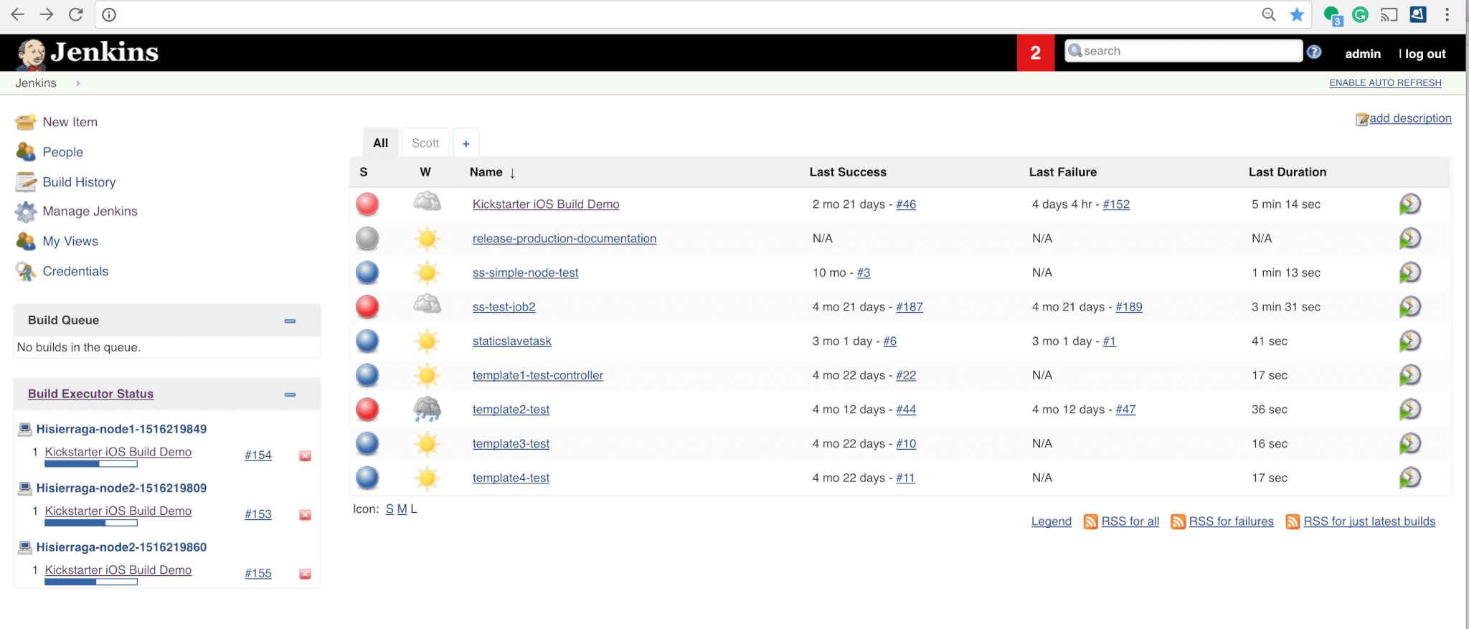Open the admin user link
This screenshot has width=1469, height=629.
click(x=1363, y=54)
